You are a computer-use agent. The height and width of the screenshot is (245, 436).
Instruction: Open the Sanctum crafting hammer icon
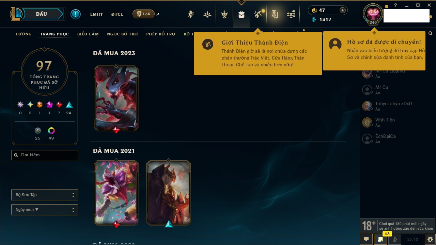[258, 14]
